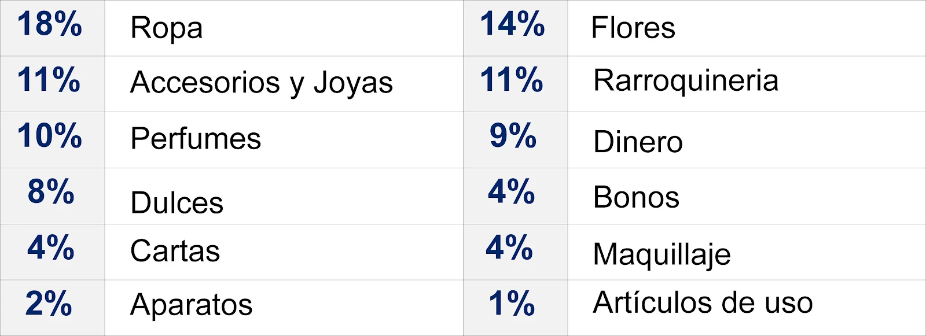Select the Dulces cell
Viewport: 926px width, 336px height.
[284, 196]
